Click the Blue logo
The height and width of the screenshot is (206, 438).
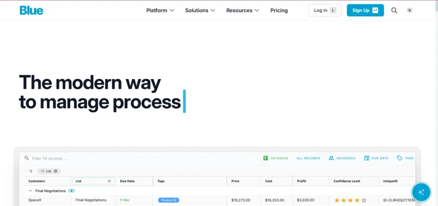[x=31, y=10]
